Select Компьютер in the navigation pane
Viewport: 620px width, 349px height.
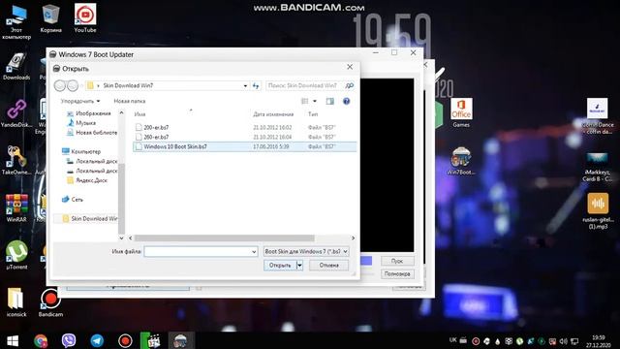click(x=81, y=151)
